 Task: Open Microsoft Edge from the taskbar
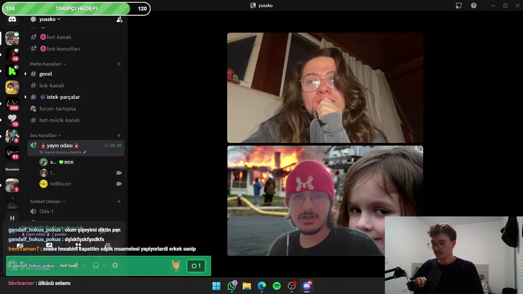pos(262,286)
